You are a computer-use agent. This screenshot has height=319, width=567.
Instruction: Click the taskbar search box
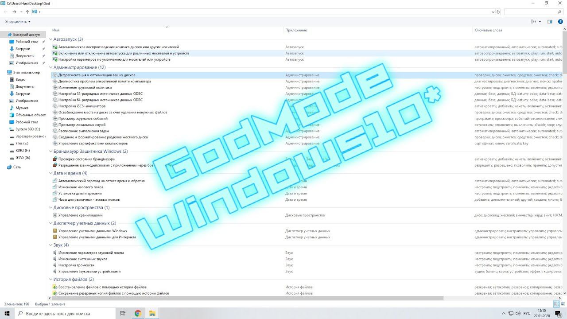click(x=66, y=313)
